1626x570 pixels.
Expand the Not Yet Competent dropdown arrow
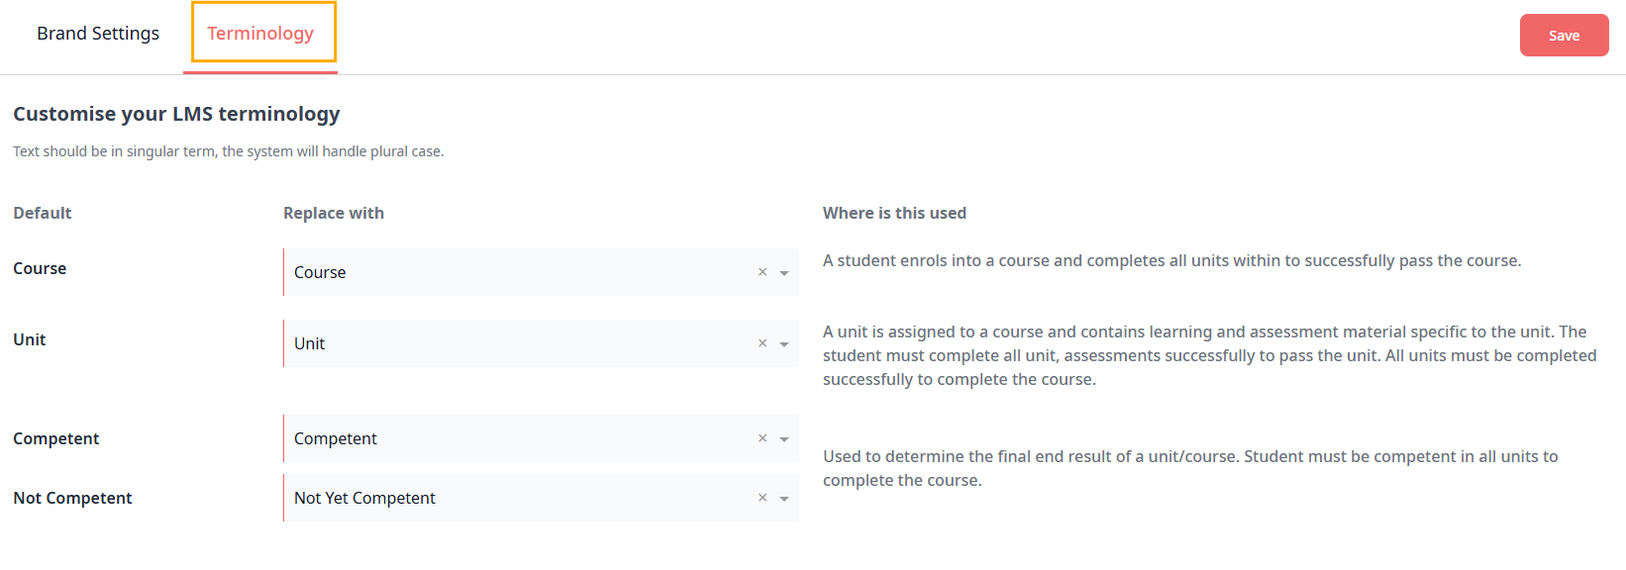(784, 499)
